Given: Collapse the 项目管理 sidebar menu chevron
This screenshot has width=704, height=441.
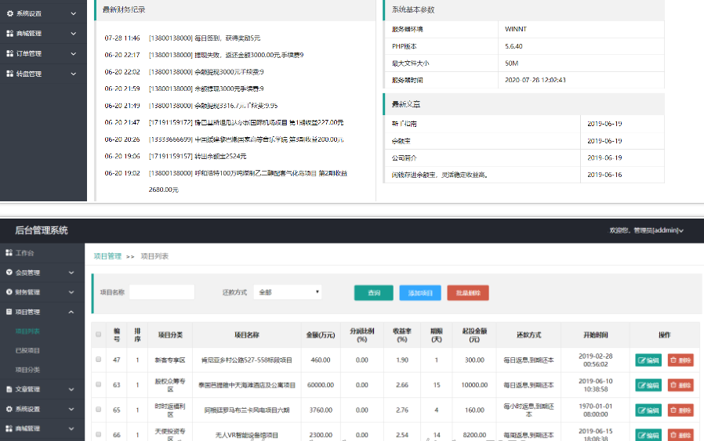Looking at the screenshot, I should point(72,312).
